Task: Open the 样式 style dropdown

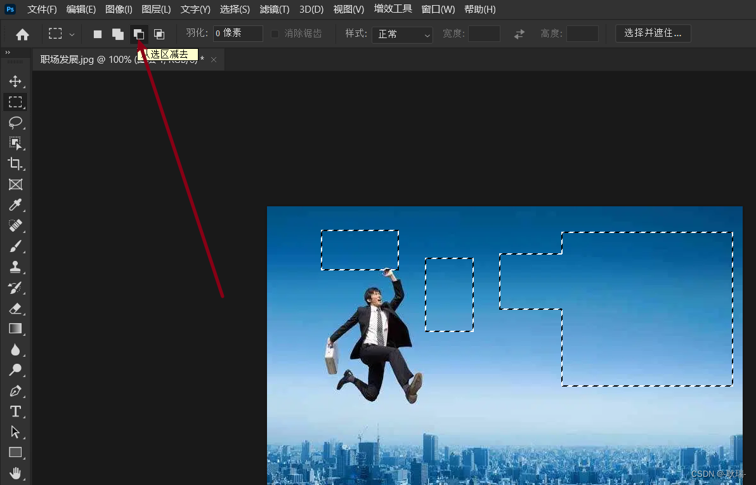Action: pyautogui.click(x=402, y=34)
